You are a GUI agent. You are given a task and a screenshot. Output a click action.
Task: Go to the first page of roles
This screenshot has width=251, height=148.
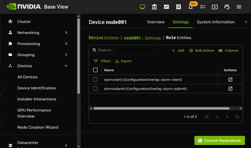[x=207, y=117]
